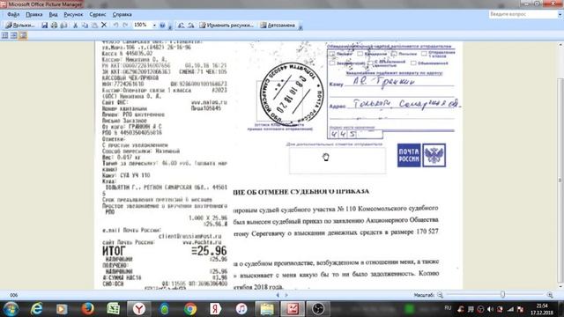Click the red Я Yandex taskbar icon
Viewport: 564px width, 317px height.
coord(215,309)
